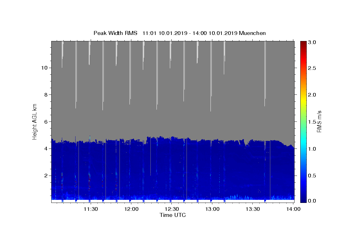Click the 14:00 time tick label
Image resolution: width=364 pixels, height=243 pixels.
(x=293, y=209)
